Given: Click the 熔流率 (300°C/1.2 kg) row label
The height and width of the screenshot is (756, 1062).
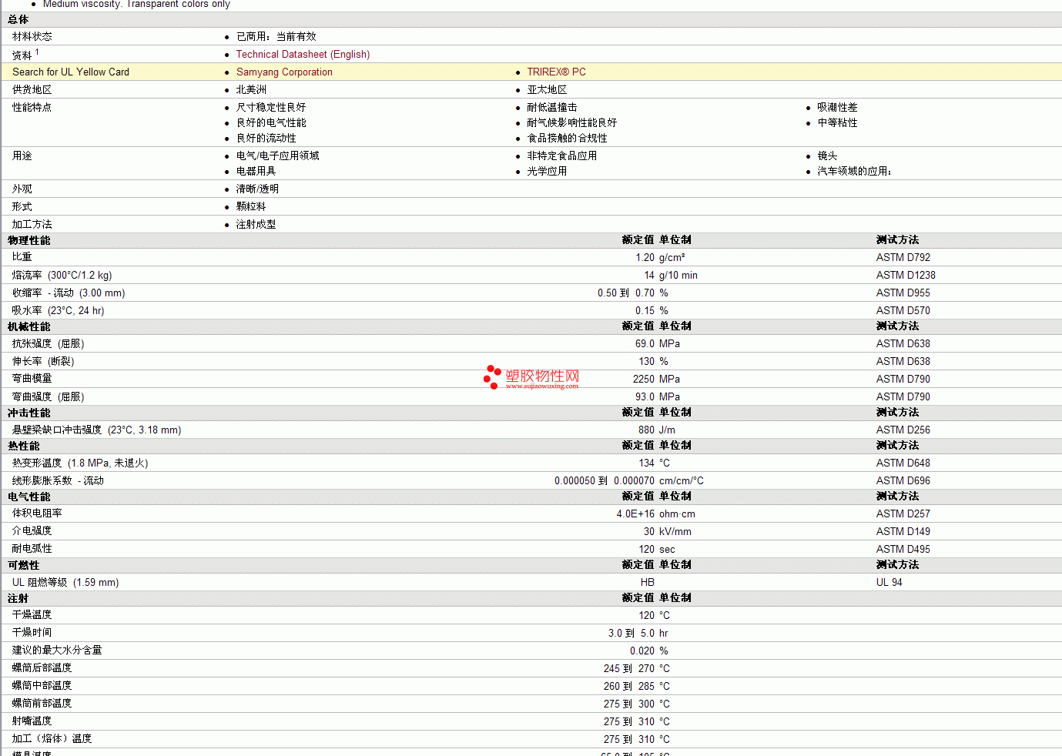Looking at the screenshot, I should tap(62, 276).
